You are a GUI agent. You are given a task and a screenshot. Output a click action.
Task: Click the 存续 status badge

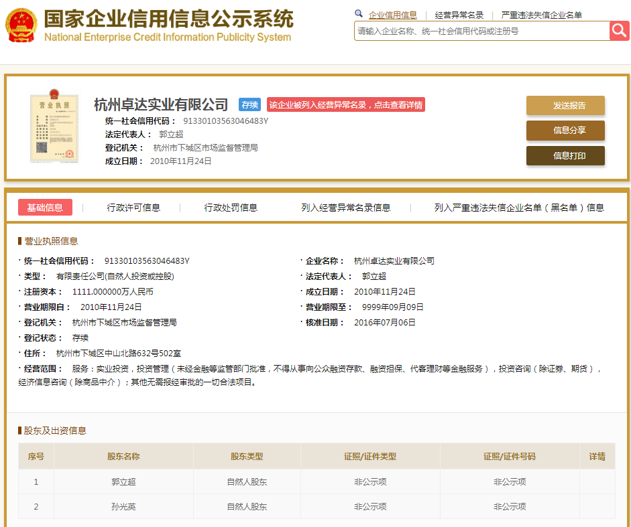coord(250,105)
